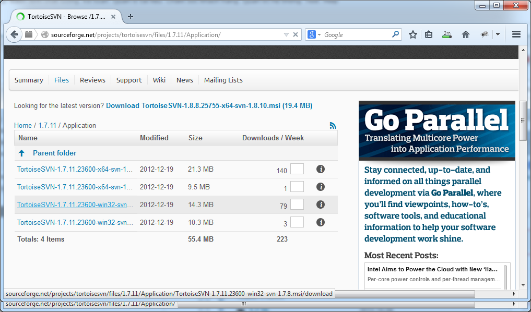Open the Summary tab
Screen dimensions: 531x312
click(x=29, y=80)
